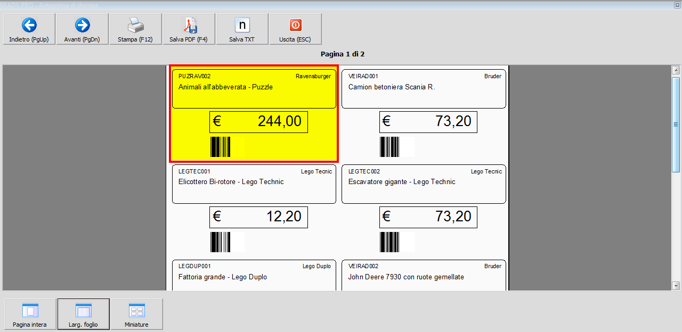Select Larg. foglio view mode
The height and width of the screenshot is (332, 682).
[x=84, y=314]
